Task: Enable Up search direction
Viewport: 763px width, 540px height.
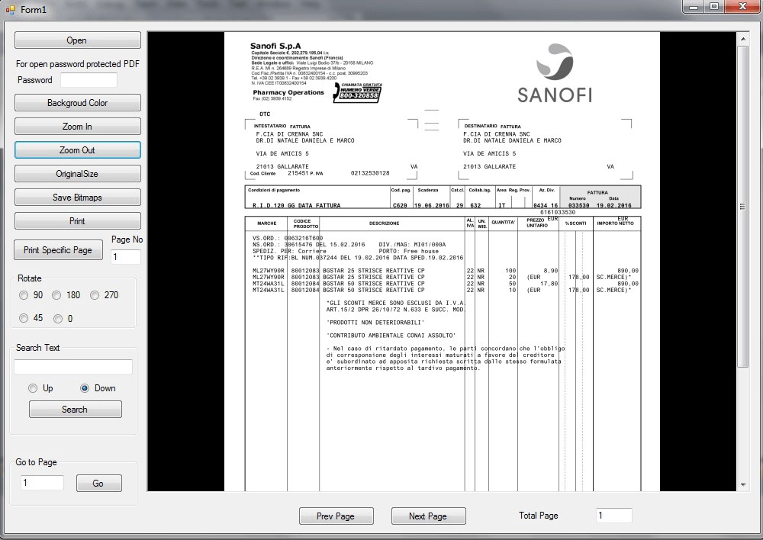Action: point(31,388)
